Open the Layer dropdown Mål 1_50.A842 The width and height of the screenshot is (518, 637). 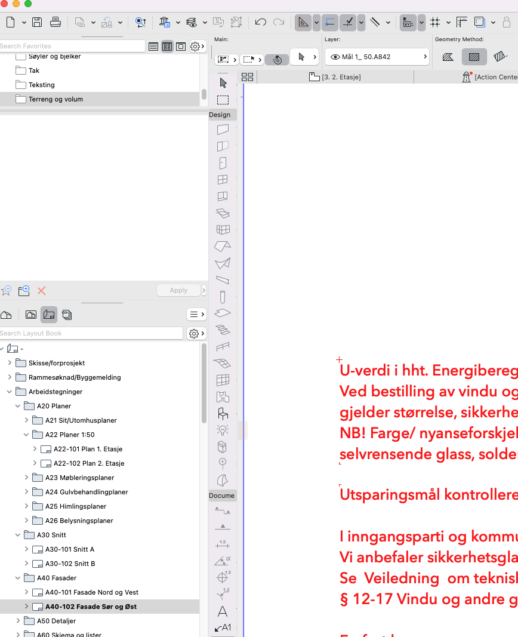(x=377, y=57)
